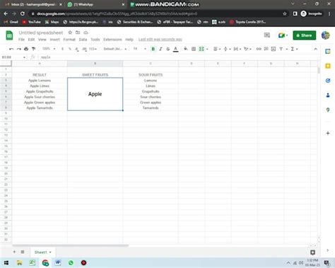The image size is (335, 268).
Task: Click the Last edit was seconds ago link
Action: click(160, 40)
